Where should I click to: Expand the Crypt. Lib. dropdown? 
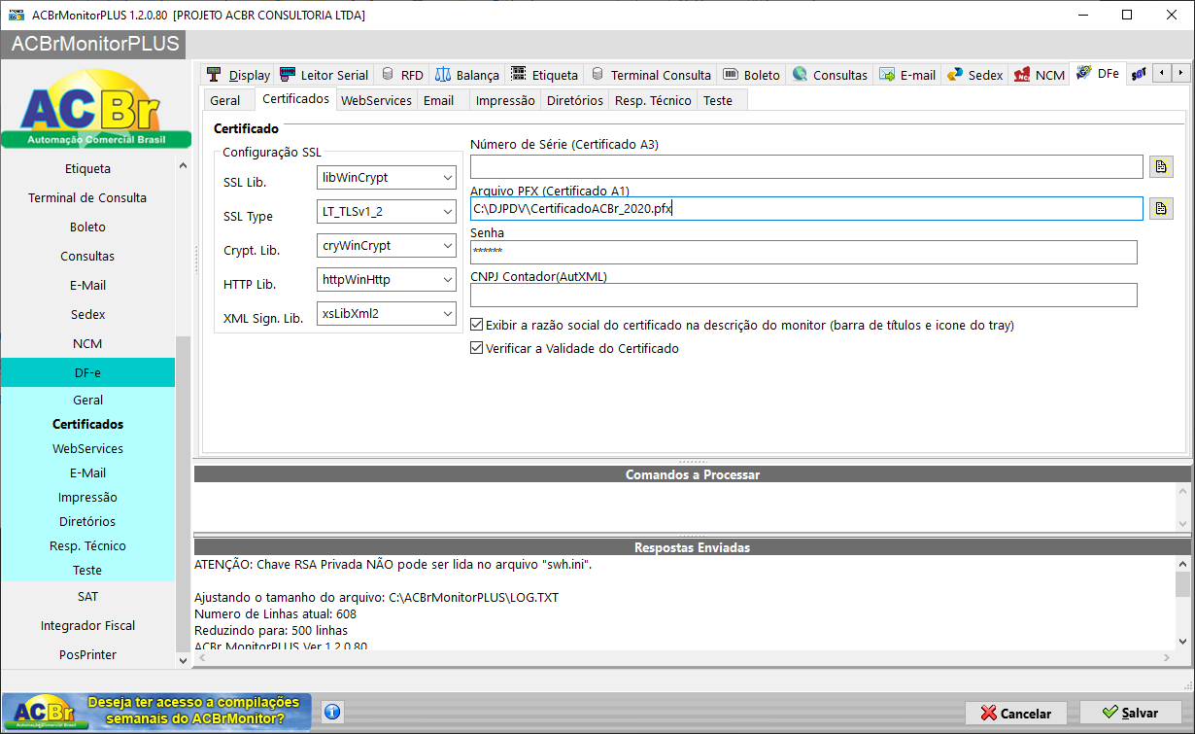pos(387,246)
